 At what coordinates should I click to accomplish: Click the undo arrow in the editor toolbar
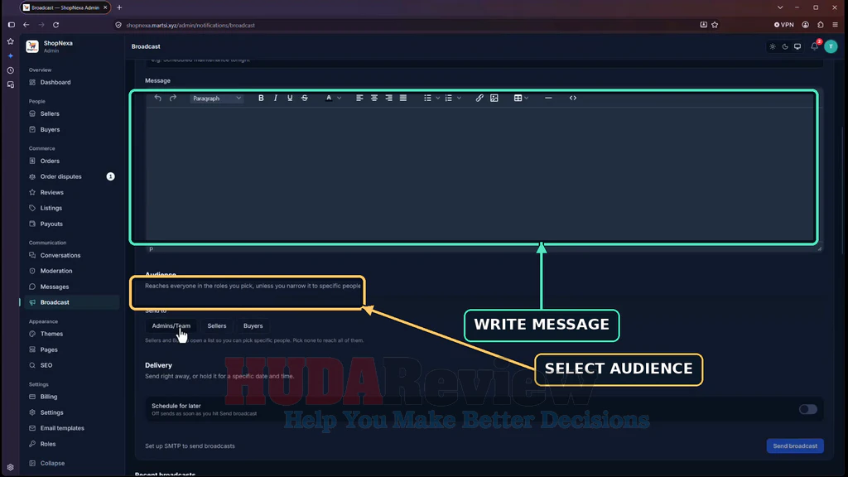pyautogui.click(x=158, y=98)
